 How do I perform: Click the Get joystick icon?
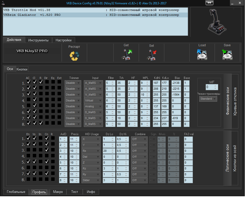pos(127,55)
